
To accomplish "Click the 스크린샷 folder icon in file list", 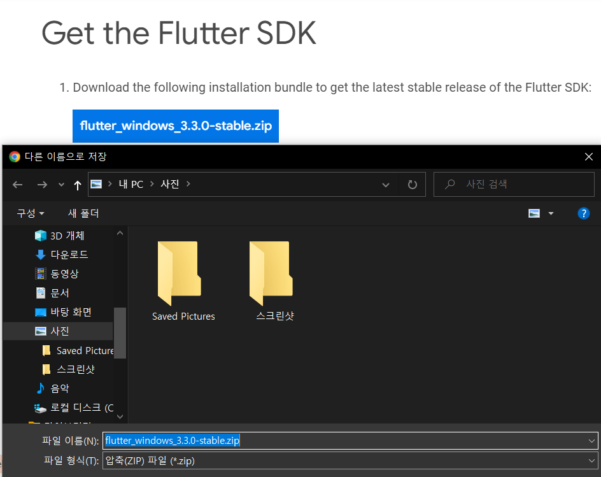I will coord(271,273).
